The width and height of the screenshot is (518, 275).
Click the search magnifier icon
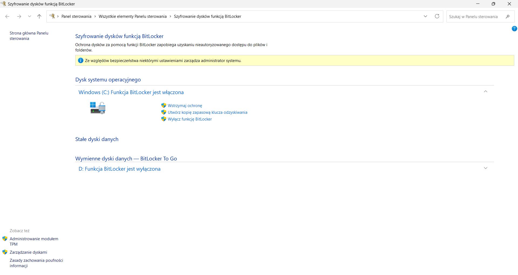[507, 16]
